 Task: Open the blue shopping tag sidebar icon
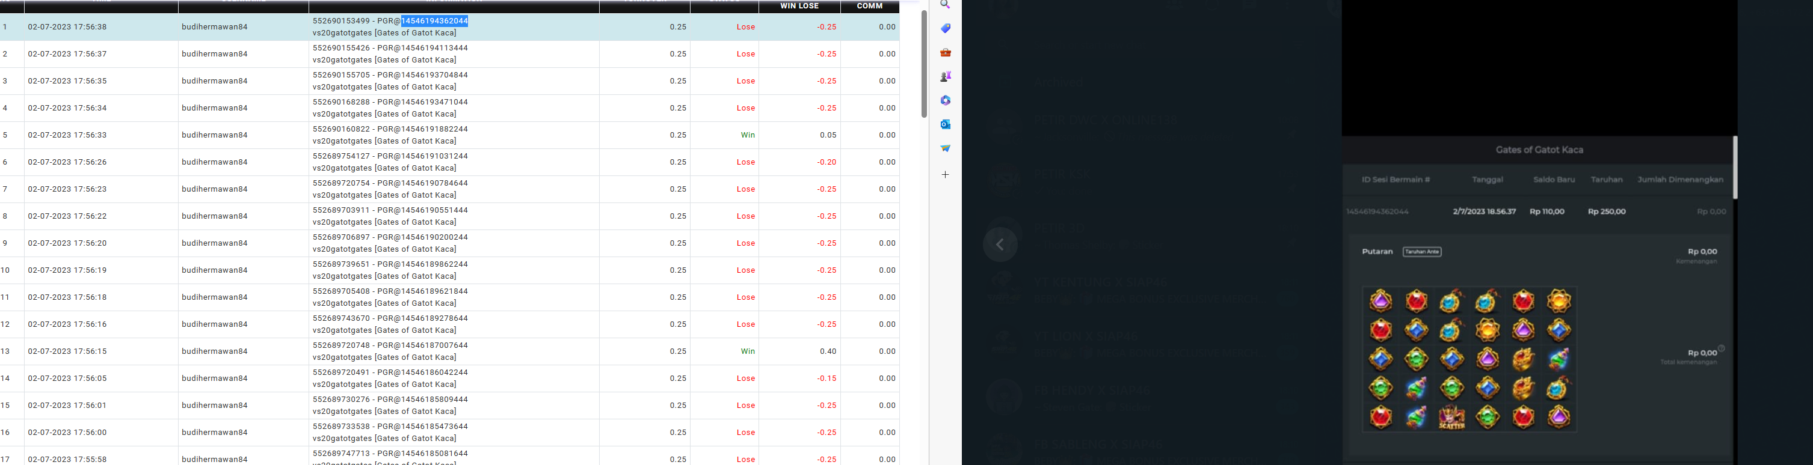(x=945, y=28)
